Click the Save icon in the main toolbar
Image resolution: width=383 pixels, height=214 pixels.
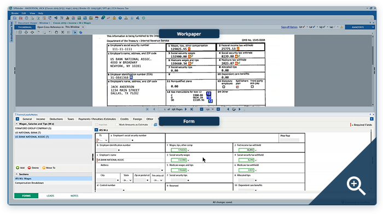[15, 18]
